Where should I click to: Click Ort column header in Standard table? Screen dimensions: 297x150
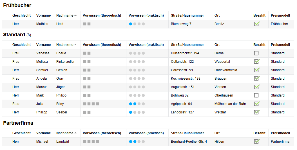(x=217, y=45)
